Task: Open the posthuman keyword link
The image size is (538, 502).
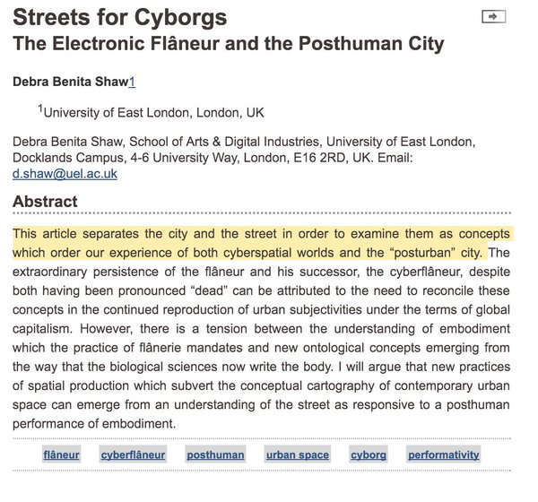Action: (215, 454)
